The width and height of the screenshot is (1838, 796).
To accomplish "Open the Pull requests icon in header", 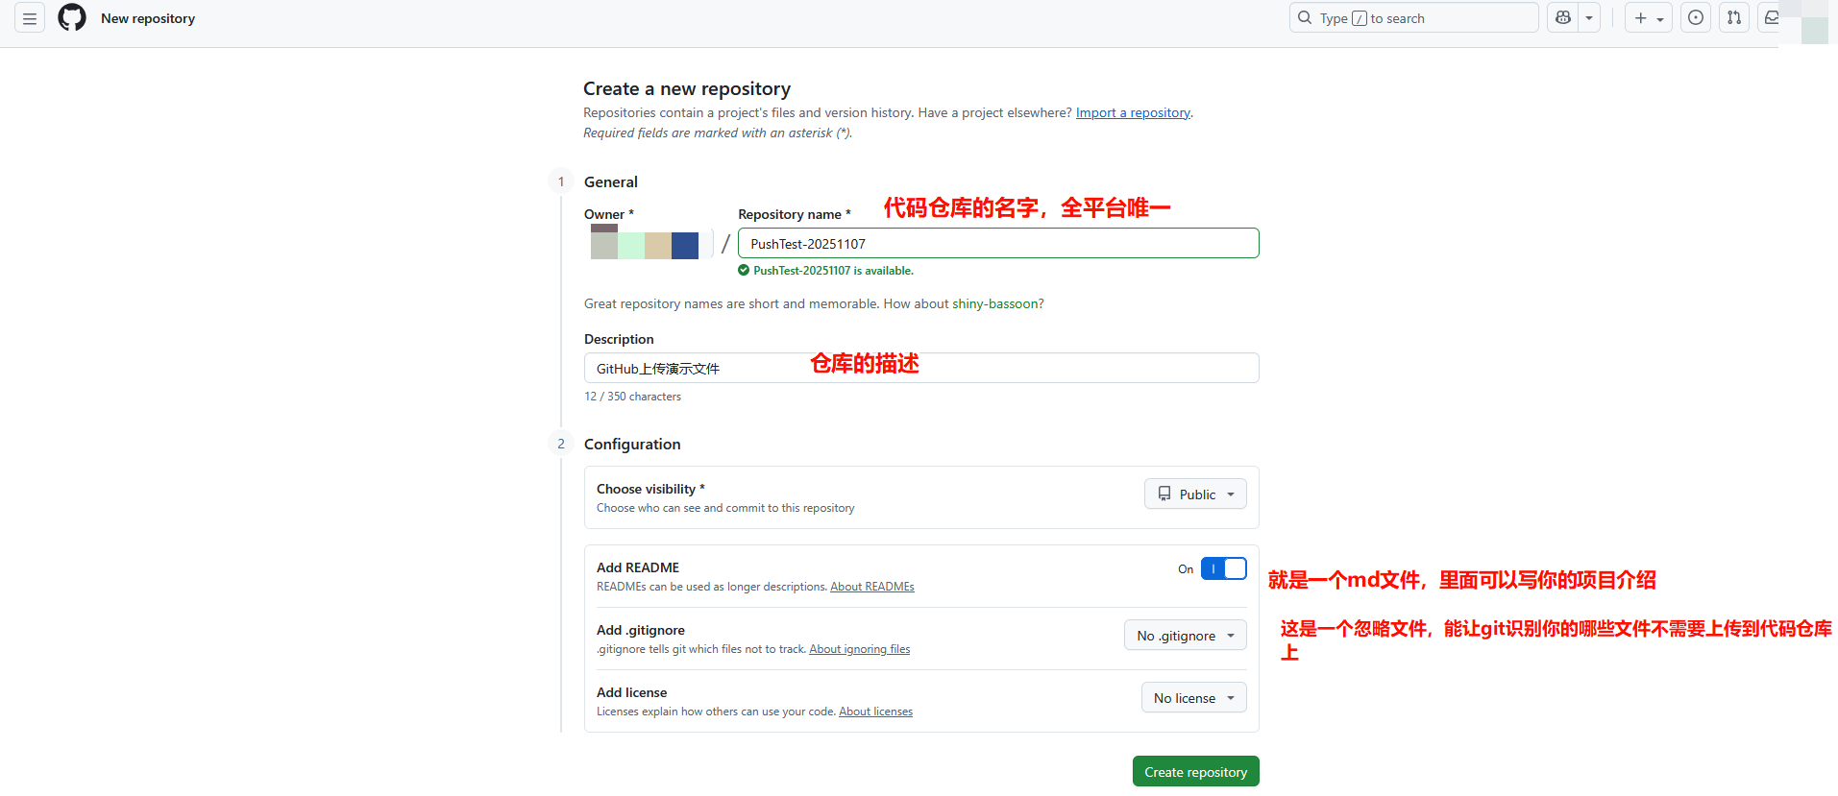I will coord(1734,18).
